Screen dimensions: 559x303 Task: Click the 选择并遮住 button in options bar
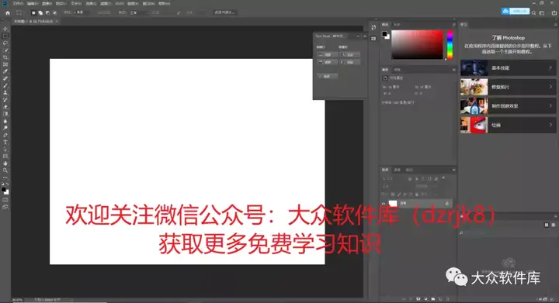coord(224,12)
